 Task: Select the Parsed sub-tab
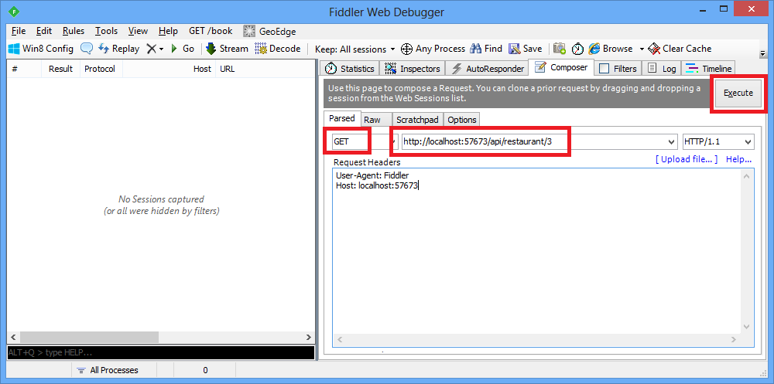(x=342, y=118)
